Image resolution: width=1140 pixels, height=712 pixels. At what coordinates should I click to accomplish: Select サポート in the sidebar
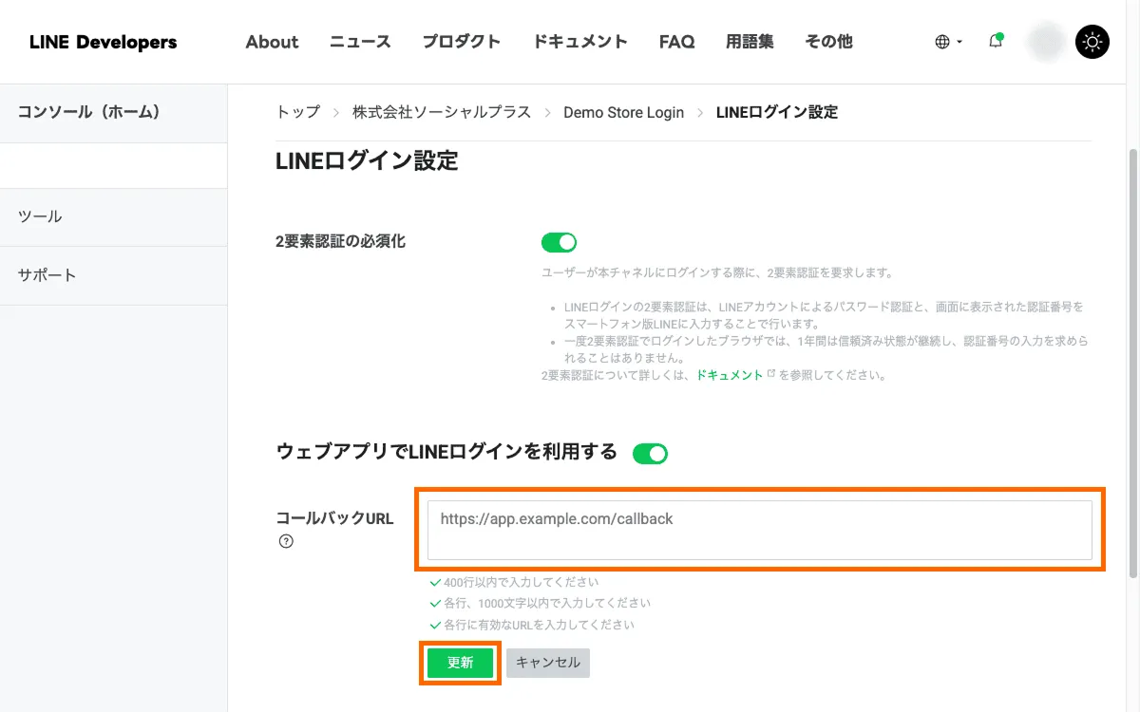(114, 275)
